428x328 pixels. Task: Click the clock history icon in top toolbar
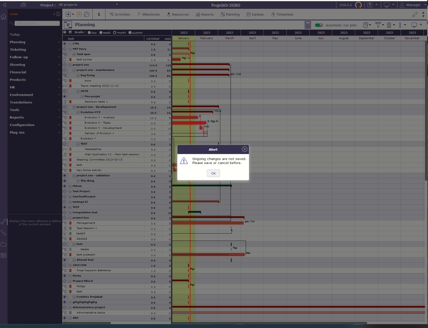point(87,14)
